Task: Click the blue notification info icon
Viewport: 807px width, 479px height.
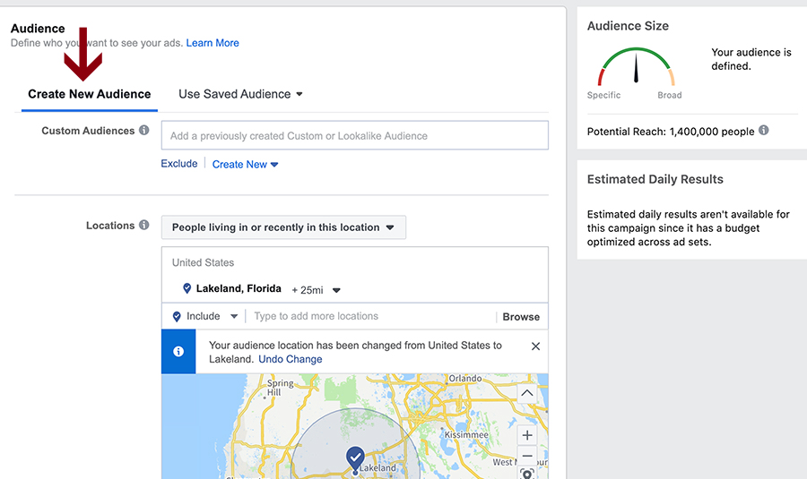Action: point(178,352)
